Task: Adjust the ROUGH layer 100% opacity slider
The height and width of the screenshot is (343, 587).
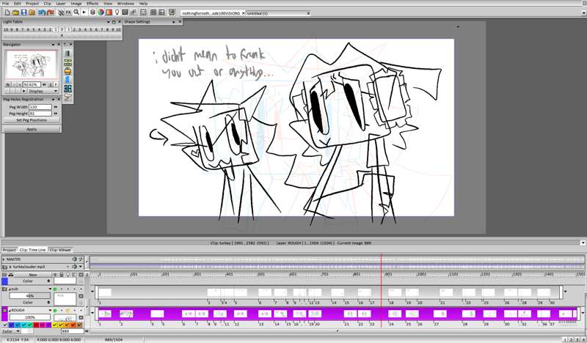Action: coord(30,317)
